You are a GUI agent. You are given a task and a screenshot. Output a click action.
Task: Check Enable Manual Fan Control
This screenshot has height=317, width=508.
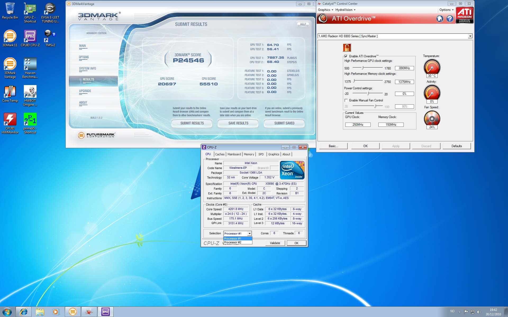click(346, 100)
